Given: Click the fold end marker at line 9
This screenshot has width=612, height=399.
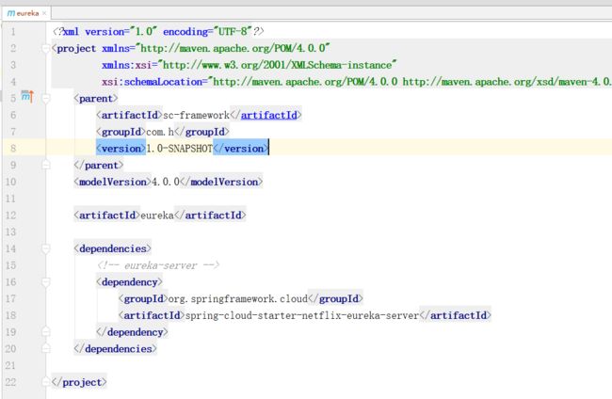Looking at the screenshot, I should click(x=46, y=165).
